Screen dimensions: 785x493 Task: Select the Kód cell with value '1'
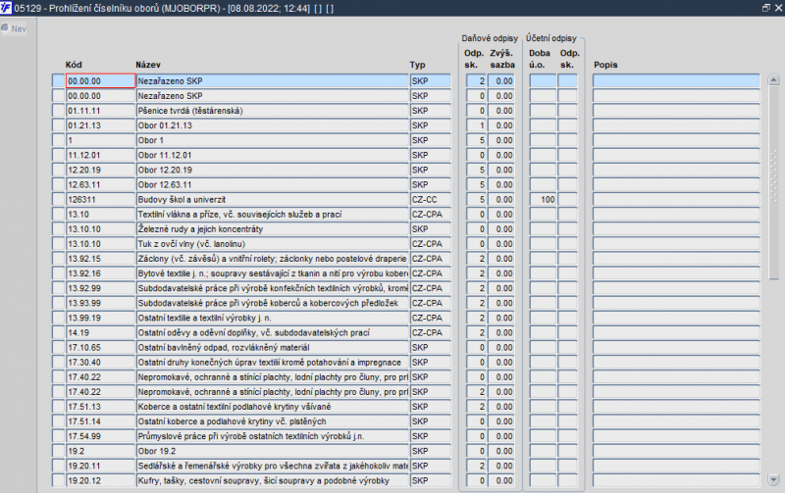click(x=100, y=140)
